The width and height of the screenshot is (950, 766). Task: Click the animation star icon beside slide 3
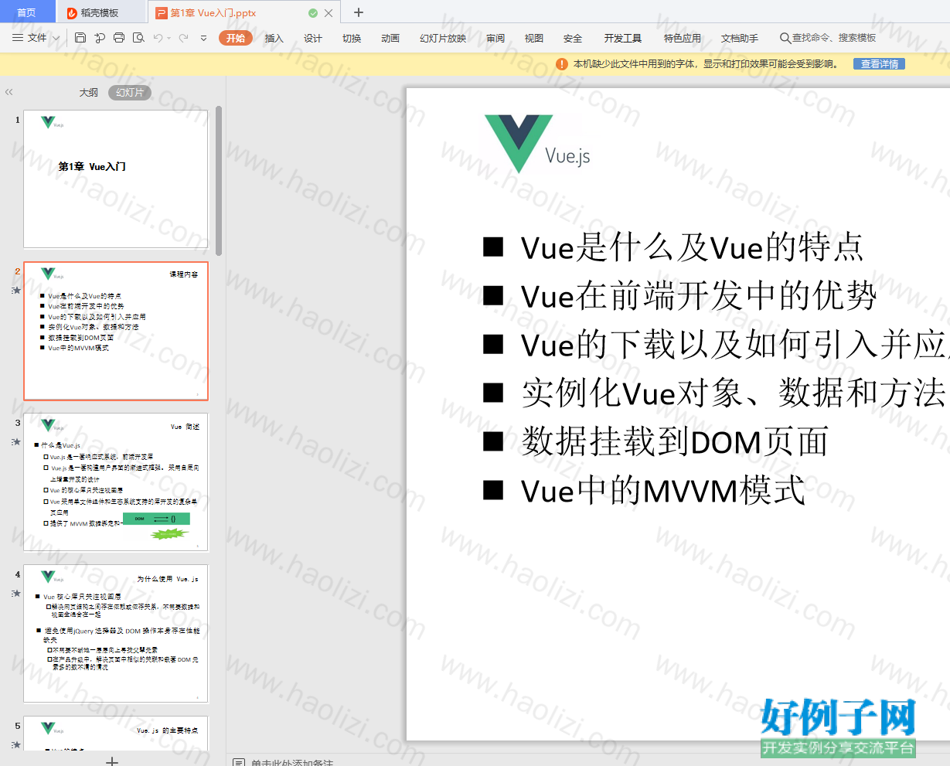[x=15, y=442]
